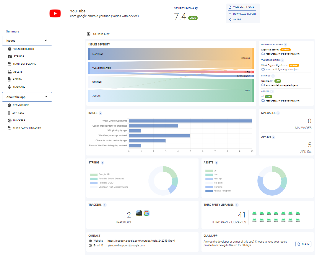Open Vulnerabilities sidebar item
Image resolution: width=317 pixels, height=257 pixels.
point(24,49)
